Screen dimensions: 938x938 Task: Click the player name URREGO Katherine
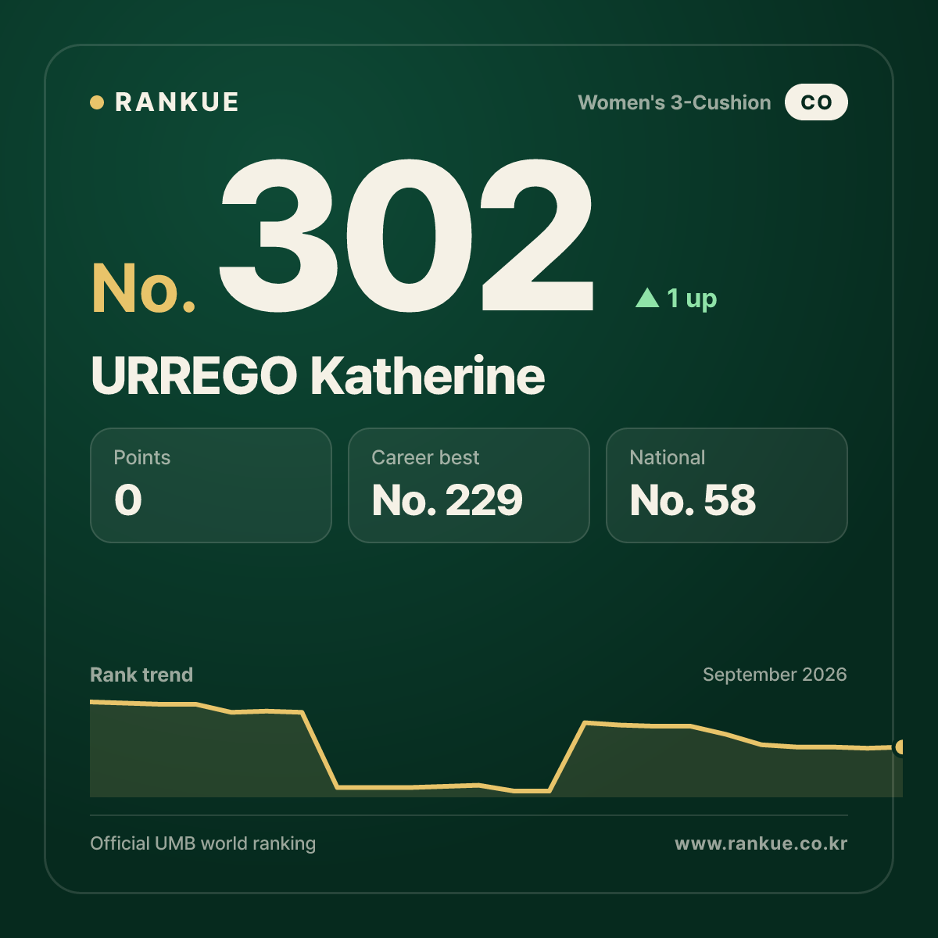coord(317,376)
